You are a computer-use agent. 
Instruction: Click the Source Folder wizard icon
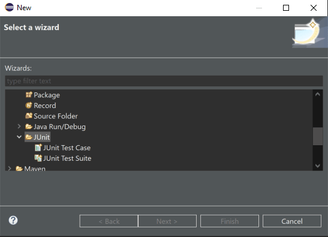29,116
